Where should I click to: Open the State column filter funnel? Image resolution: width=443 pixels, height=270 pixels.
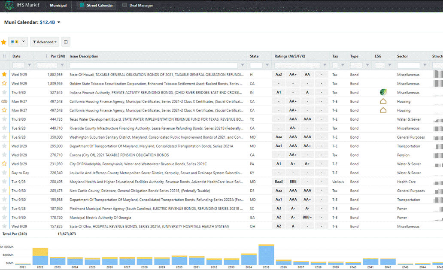267,65
